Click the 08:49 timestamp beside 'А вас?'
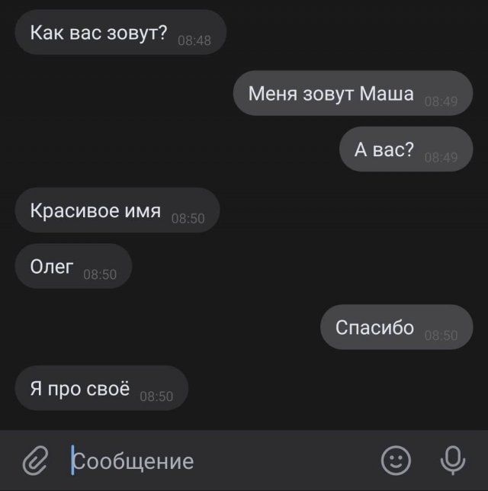Screen dimensions: 488x491 (x=441, y=158)
